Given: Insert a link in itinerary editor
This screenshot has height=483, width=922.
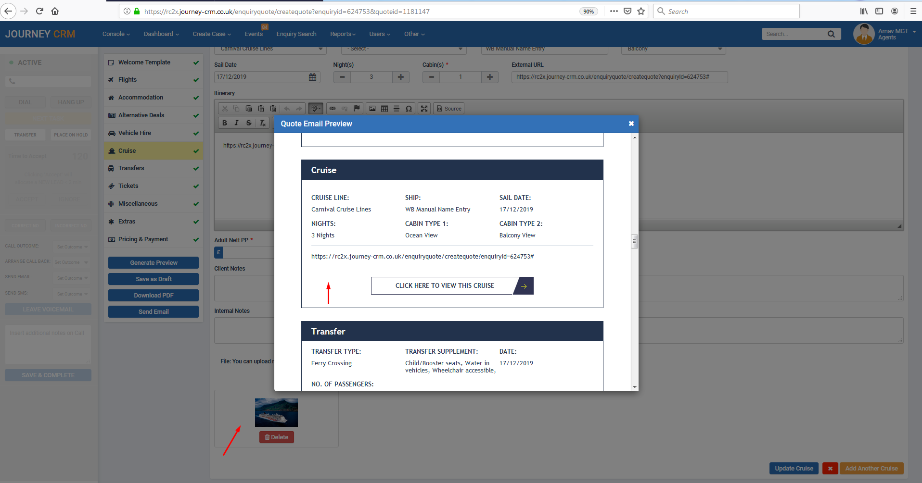Looking at the screenshot, I should 333,109.
